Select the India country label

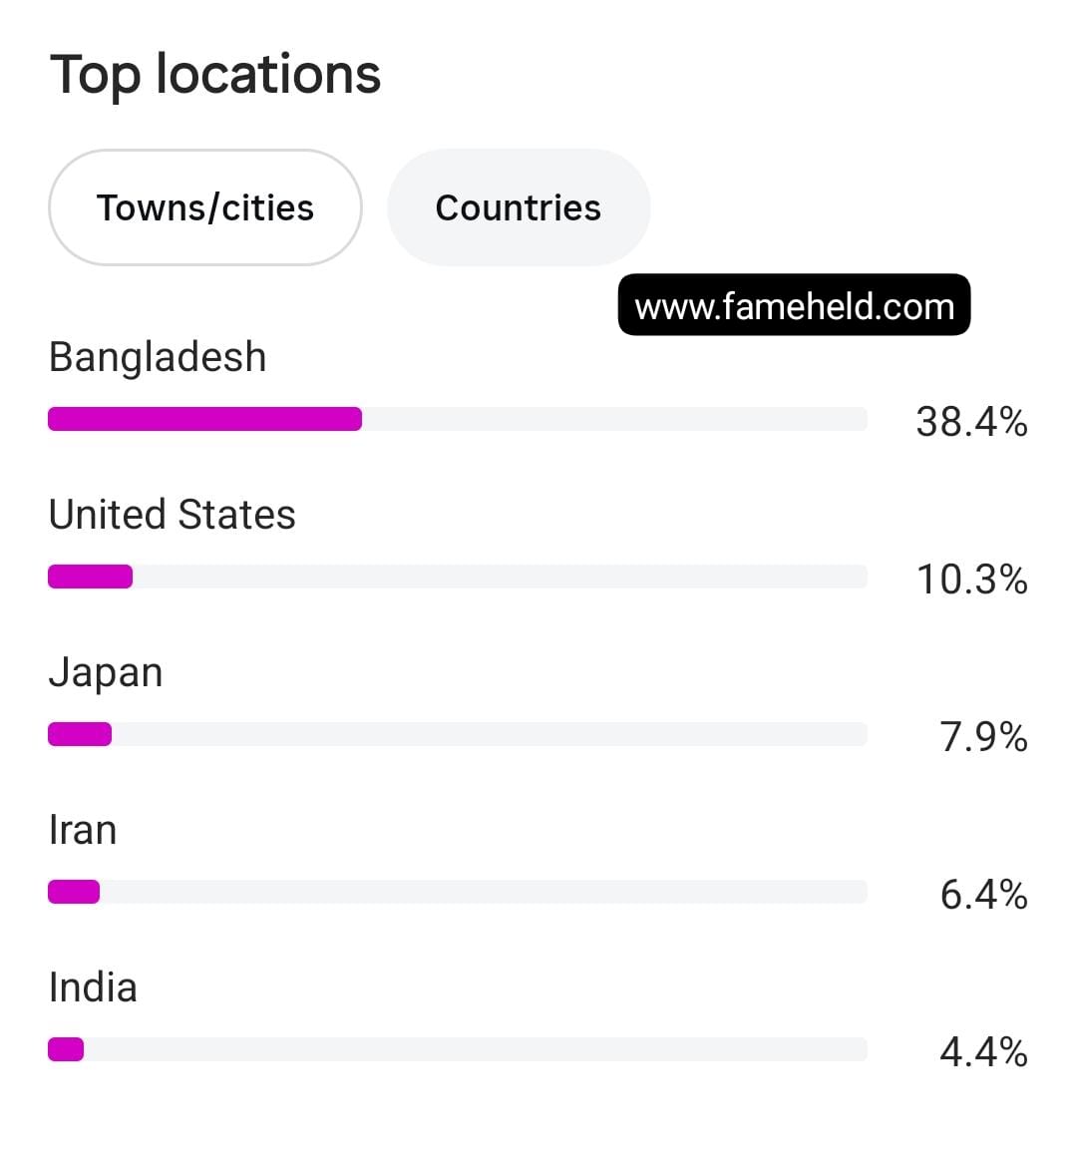click(x=93, y=987)
